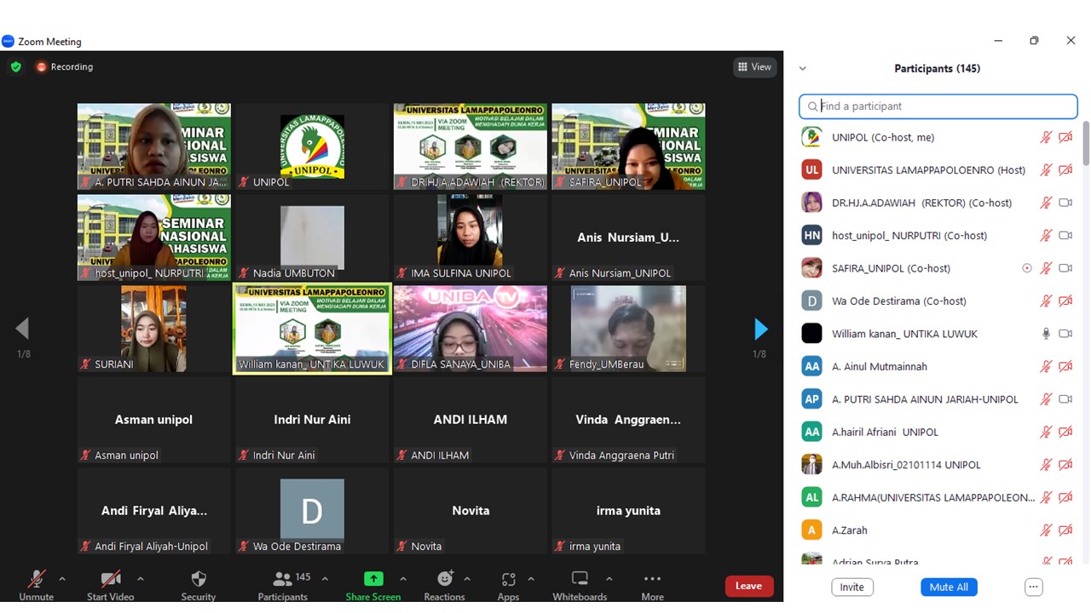Click the Find a participant search field
This screenshot has width=1091, height=613.
pos(938,106)
